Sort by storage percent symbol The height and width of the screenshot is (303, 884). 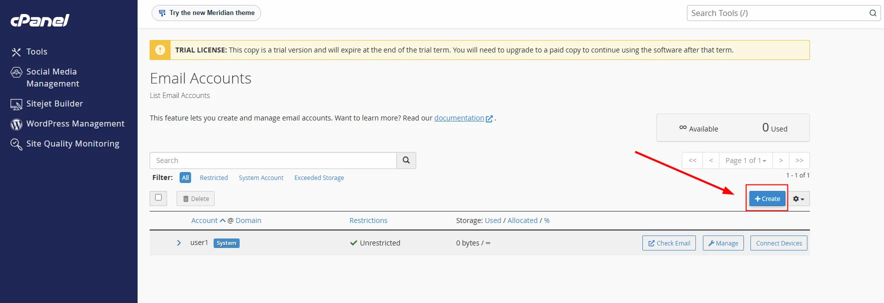pos(547,220)
